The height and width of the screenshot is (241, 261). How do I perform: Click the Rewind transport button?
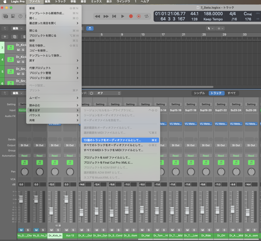(x=97, y=16)
